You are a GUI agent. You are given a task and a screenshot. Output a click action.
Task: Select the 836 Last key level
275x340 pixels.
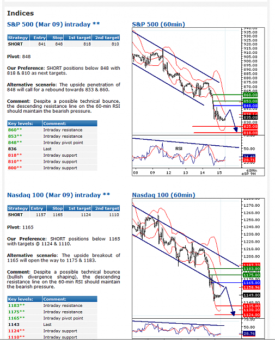(x=13, y=149)
